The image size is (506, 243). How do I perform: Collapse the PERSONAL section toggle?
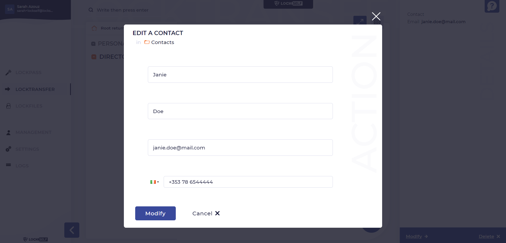coord(93,44)
